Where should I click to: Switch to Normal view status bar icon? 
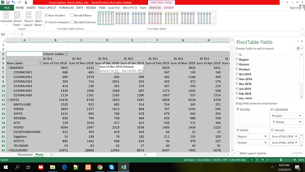click(252, 160)
